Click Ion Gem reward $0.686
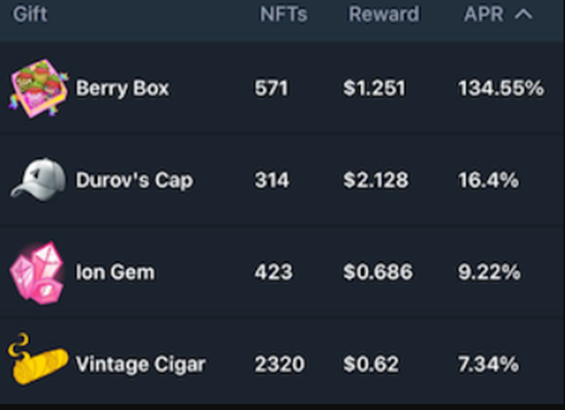 coord(378,272)
